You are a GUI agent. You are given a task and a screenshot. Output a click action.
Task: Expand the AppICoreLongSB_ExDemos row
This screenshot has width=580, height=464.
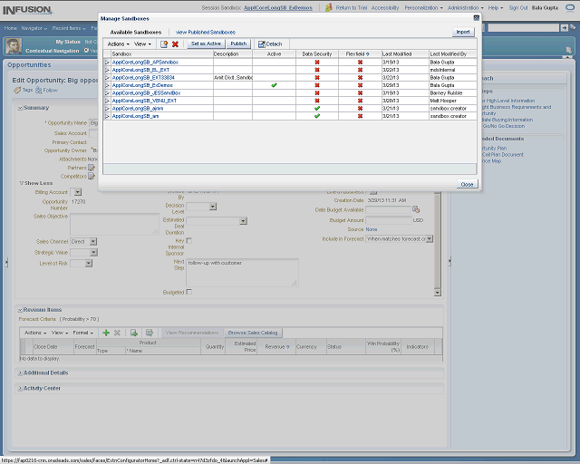(107, 85)
